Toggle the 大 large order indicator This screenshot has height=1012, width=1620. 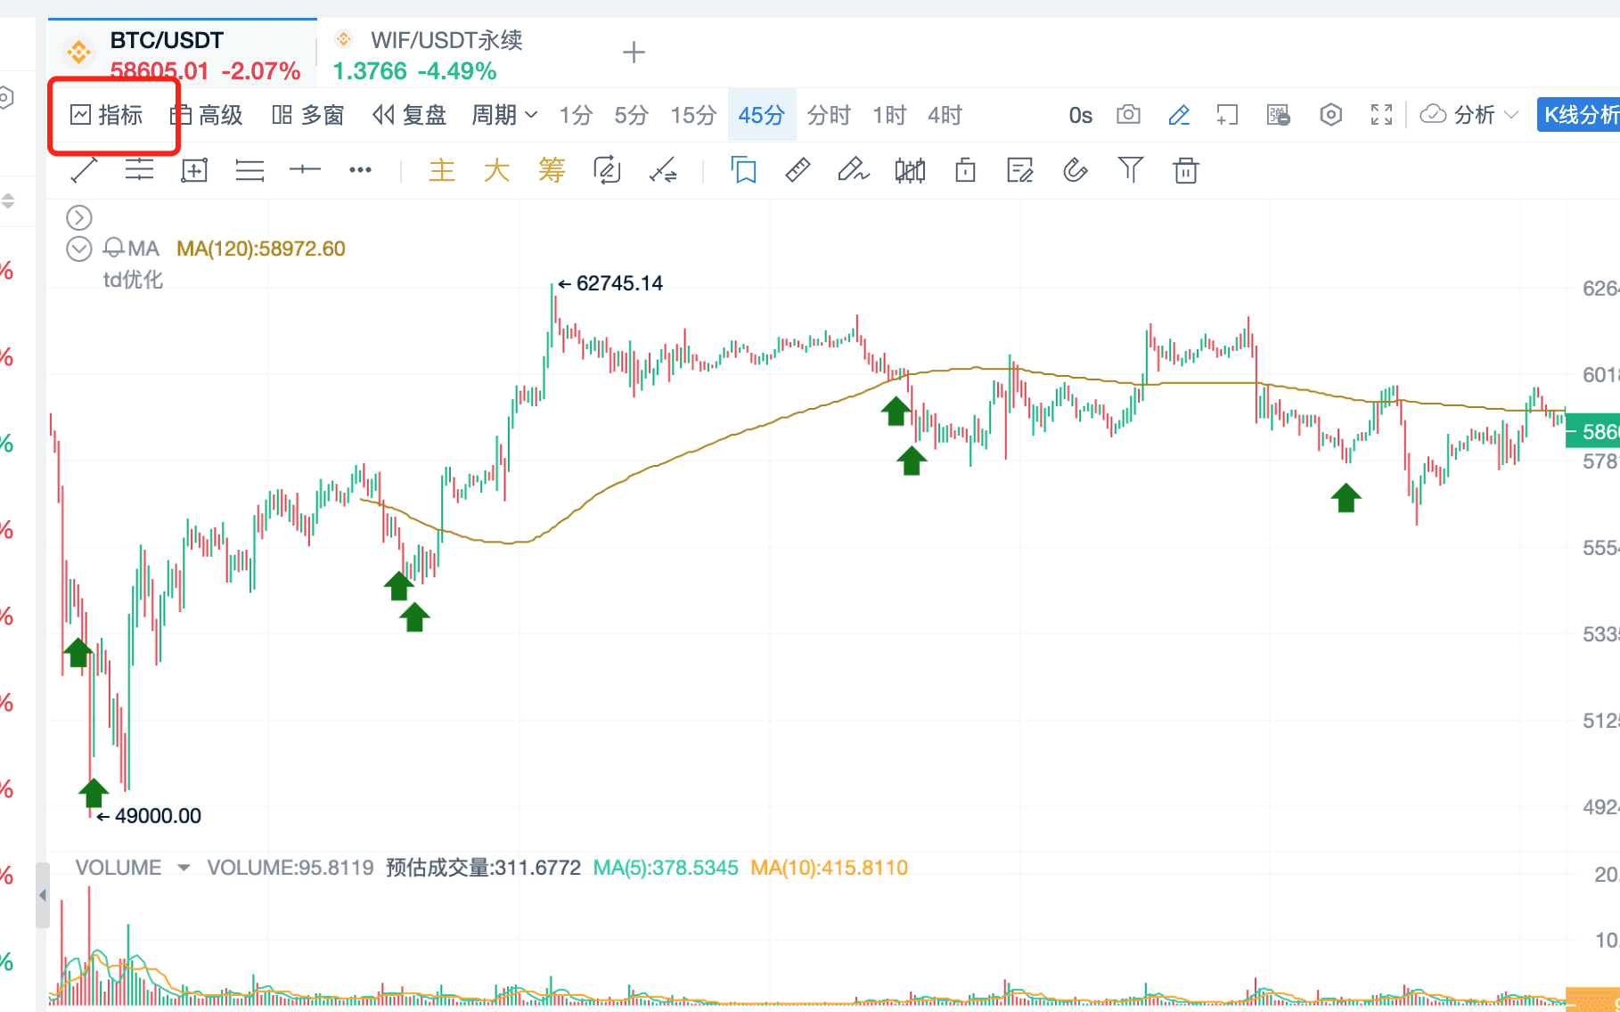click(496, 169)
